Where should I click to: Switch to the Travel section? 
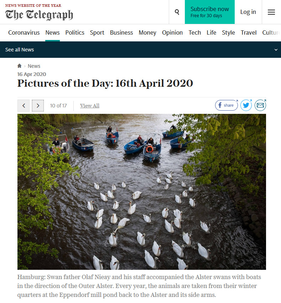point(249,33)
